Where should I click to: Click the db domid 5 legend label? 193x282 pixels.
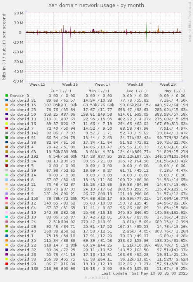[x=22, y=166]
